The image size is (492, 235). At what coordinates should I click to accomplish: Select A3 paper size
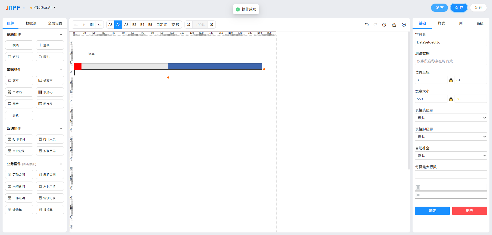click(110, 25)
